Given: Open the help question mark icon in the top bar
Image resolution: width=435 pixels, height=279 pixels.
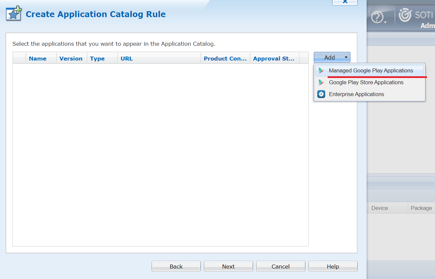Looking at the screenshot, I should point(377,17).
